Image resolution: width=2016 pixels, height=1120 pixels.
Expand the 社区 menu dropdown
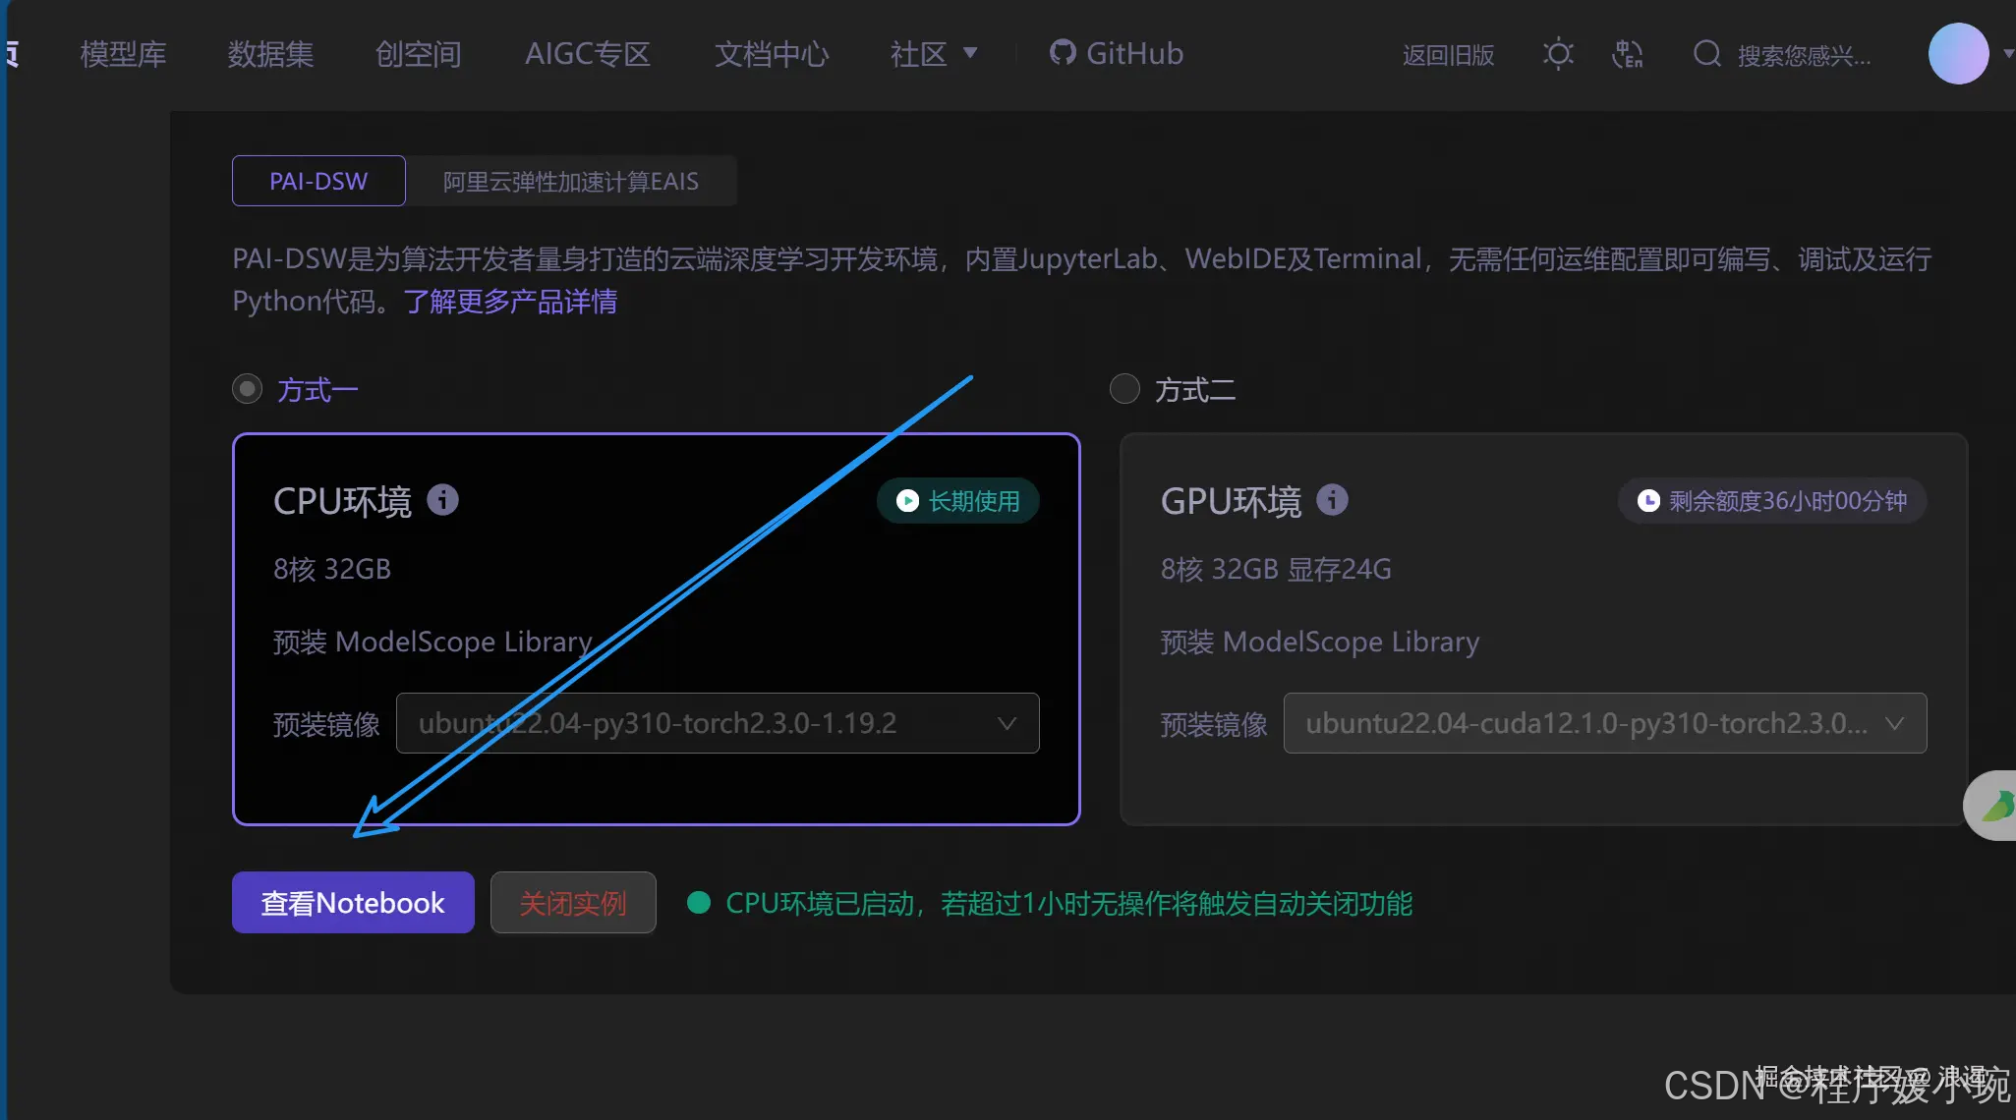(934, 53)
